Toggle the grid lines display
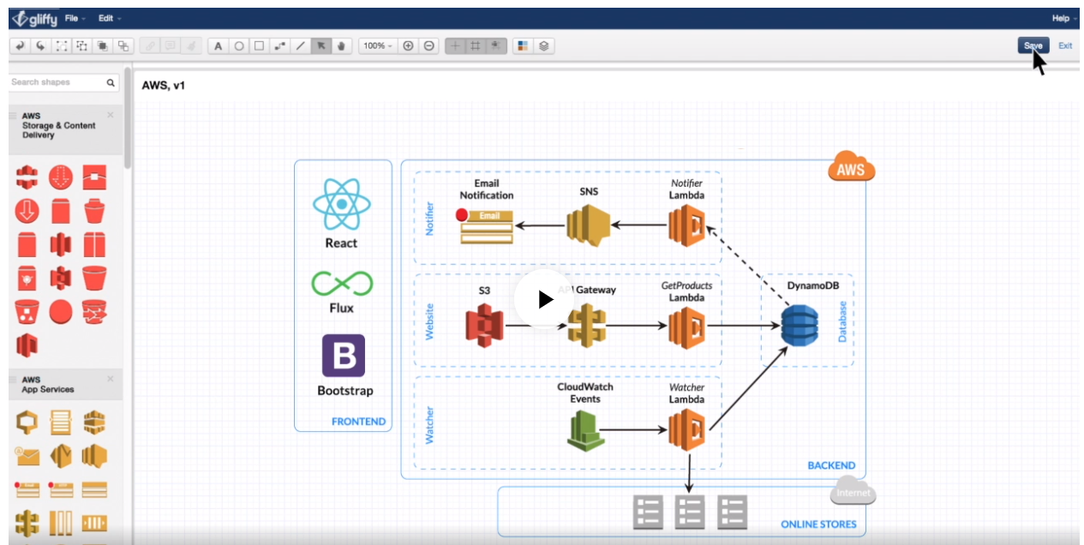The width and height of the screenshot is (1084, 545). click(x=476, y=46)
